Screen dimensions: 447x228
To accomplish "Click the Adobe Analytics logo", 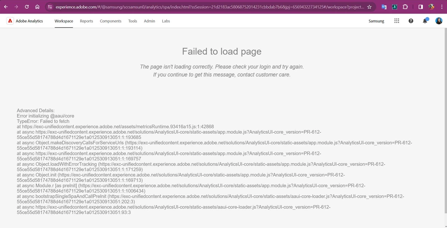I will 10,21.
